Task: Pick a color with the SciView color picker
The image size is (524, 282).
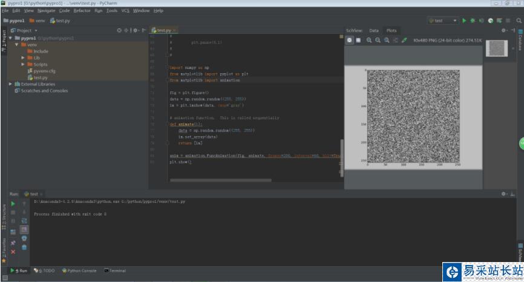Action: point(404,40)
